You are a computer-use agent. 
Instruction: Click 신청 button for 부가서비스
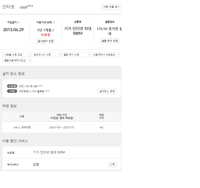(112, 164)
